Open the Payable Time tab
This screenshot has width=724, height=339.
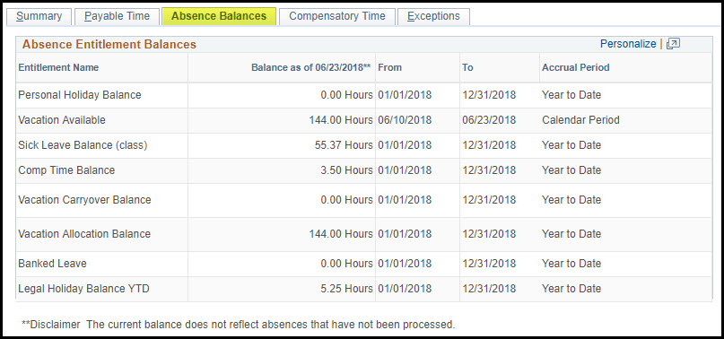click(x=117, y=16)
